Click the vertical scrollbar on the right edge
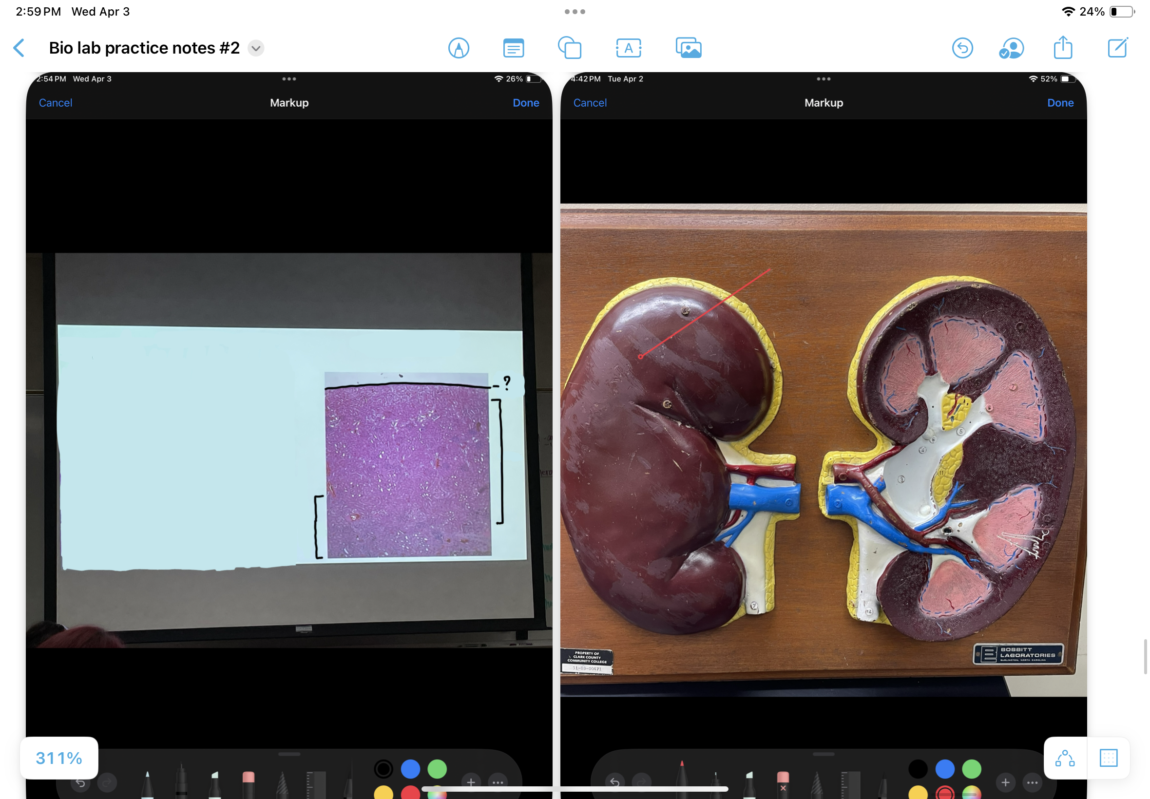This screenshot has width=1150, height=799. point(1145,656)
